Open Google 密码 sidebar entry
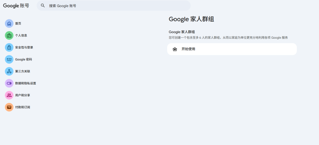 [23, 59]
